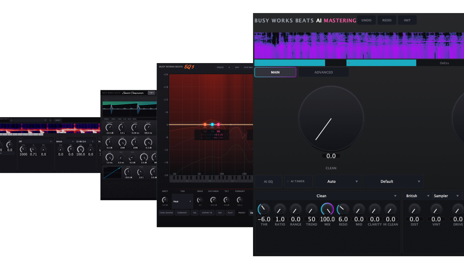Select the pink EQ band node
Image resolution: width=464 pixels, height=261 pixels.
click(x=218, y=125)
